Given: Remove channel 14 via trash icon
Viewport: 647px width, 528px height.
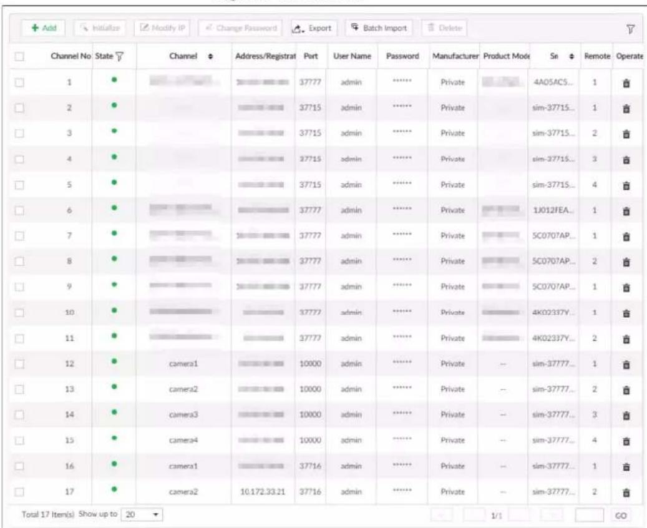Looking at the screenshot, I should coord(626,416).
